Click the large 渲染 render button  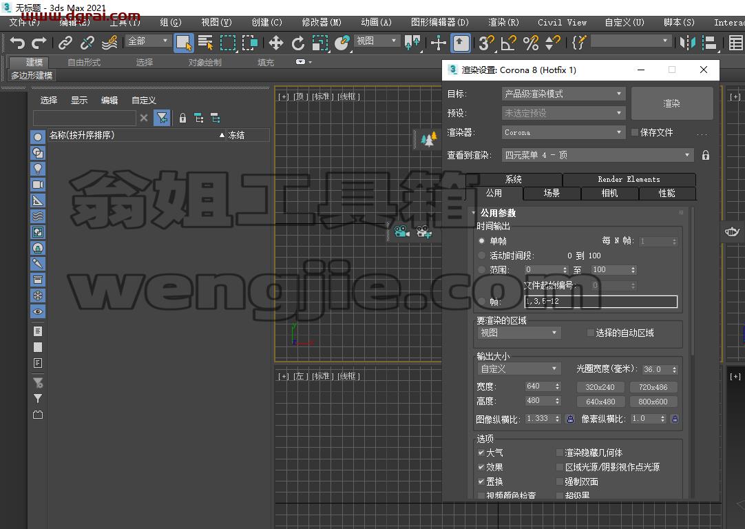pyautogui.click(x=672, y=103)
